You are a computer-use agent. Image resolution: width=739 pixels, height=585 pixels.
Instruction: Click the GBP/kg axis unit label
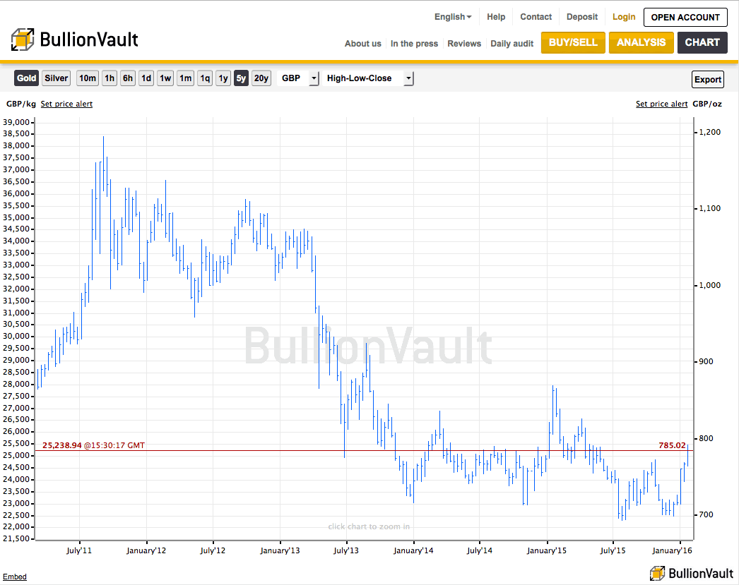20,104
